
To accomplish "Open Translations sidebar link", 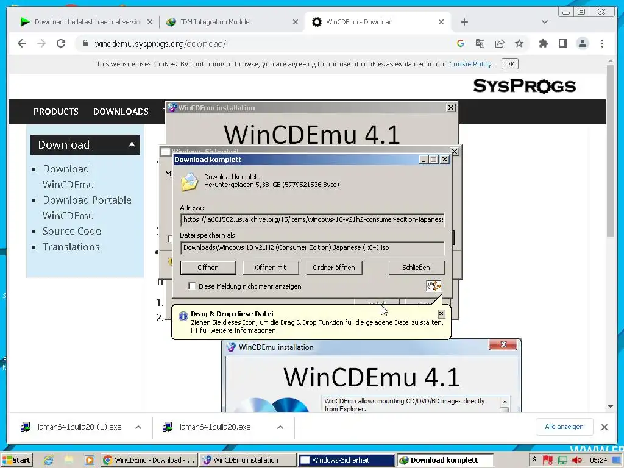I will (x=71, y=247).
